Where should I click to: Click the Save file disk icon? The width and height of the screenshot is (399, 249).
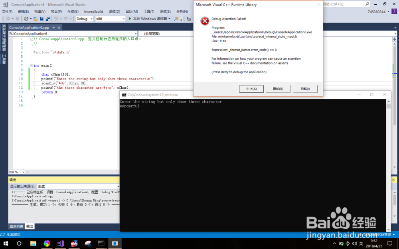point(42,19)
